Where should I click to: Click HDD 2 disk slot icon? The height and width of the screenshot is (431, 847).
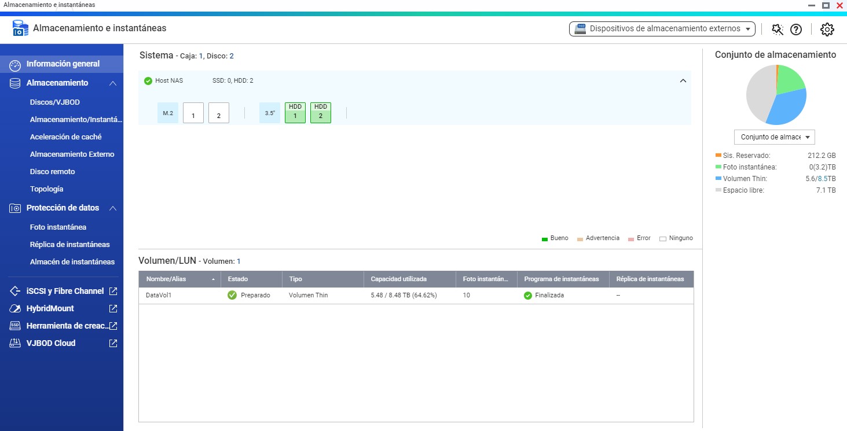[321, 113]
